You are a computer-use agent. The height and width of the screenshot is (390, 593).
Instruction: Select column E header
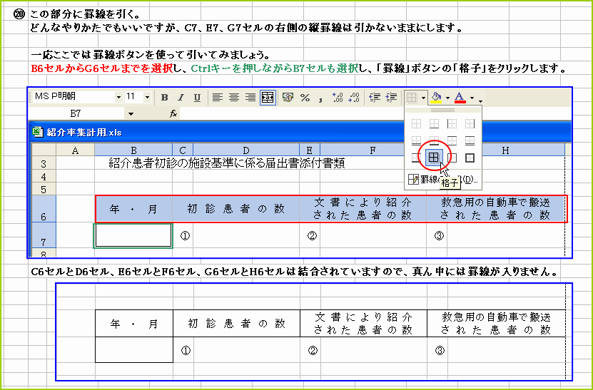point(310,150)
